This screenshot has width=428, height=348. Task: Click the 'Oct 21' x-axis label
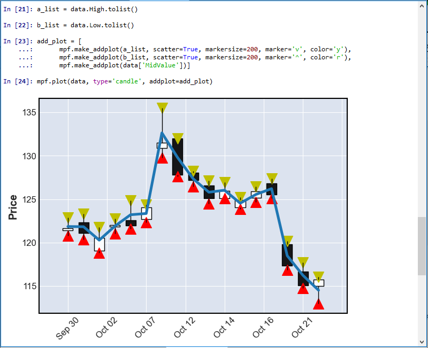click(302, 327)
